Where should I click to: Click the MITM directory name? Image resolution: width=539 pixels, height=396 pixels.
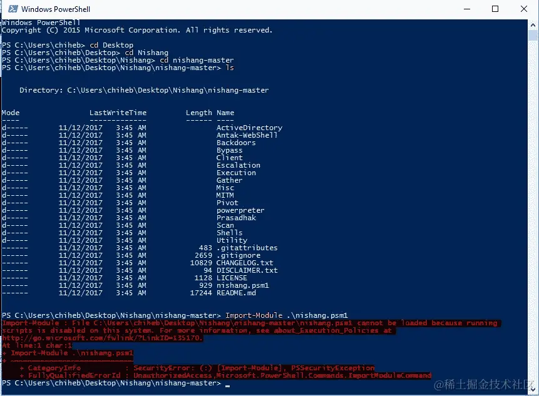(225, 195)
